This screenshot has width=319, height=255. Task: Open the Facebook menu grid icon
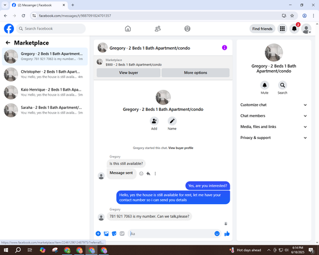tap(282, 29)
